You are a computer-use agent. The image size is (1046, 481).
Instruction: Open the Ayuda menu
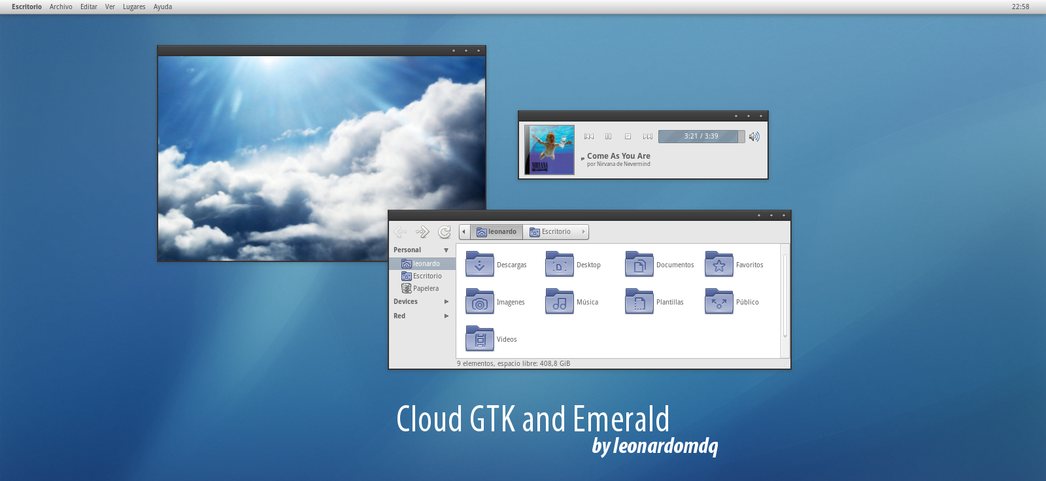coord(163,7)
